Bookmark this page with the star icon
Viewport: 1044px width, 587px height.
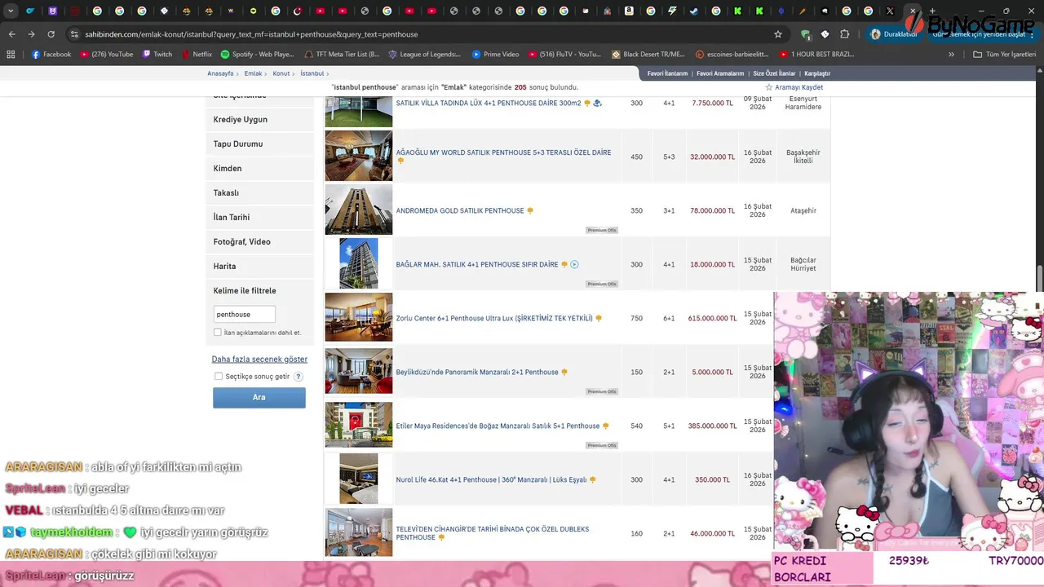click(778, 34)
